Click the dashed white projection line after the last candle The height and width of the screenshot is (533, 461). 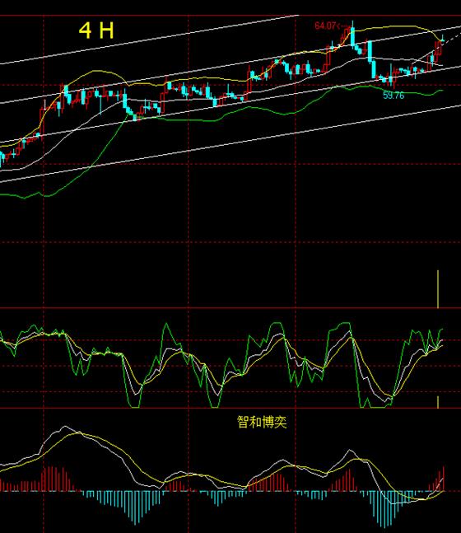point(451,37)
